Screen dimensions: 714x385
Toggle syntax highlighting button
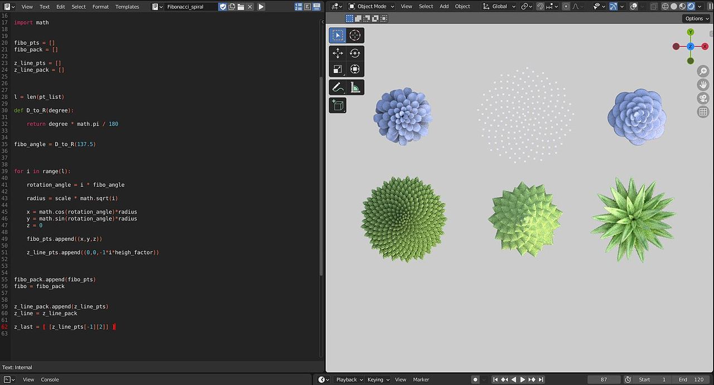pyautogui.click(x=316, y=7)
